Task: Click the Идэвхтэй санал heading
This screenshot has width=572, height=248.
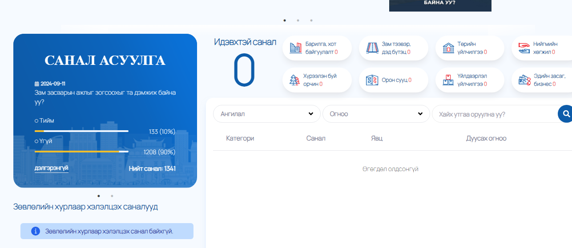Action: coord(245,42)
